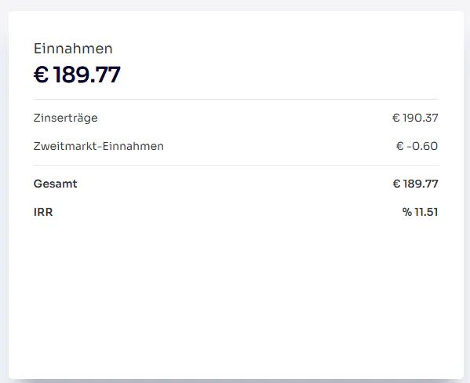Click the word Einnahmen in Zweitmarkt-Einnahmen

point(133,146)
